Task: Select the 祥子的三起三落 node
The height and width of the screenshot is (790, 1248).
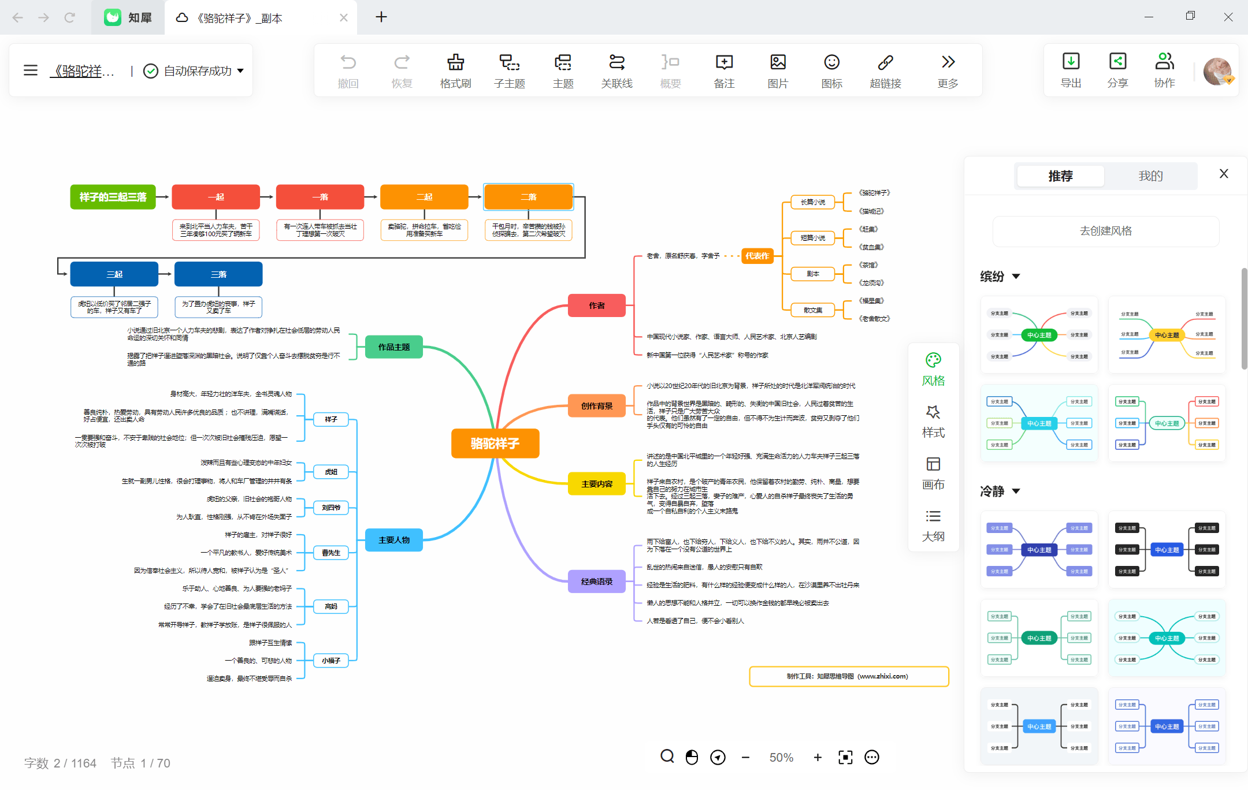Action: [x=113, y=197]
